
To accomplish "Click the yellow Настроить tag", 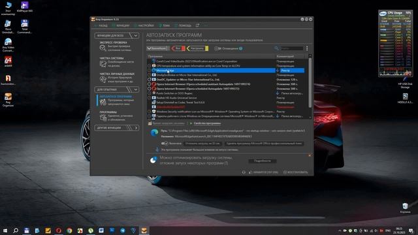I will (197, 48).
